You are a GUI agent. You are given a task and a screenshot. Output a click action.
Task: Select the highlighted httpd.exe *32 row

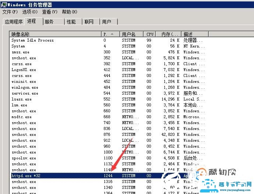coord(109,176)
